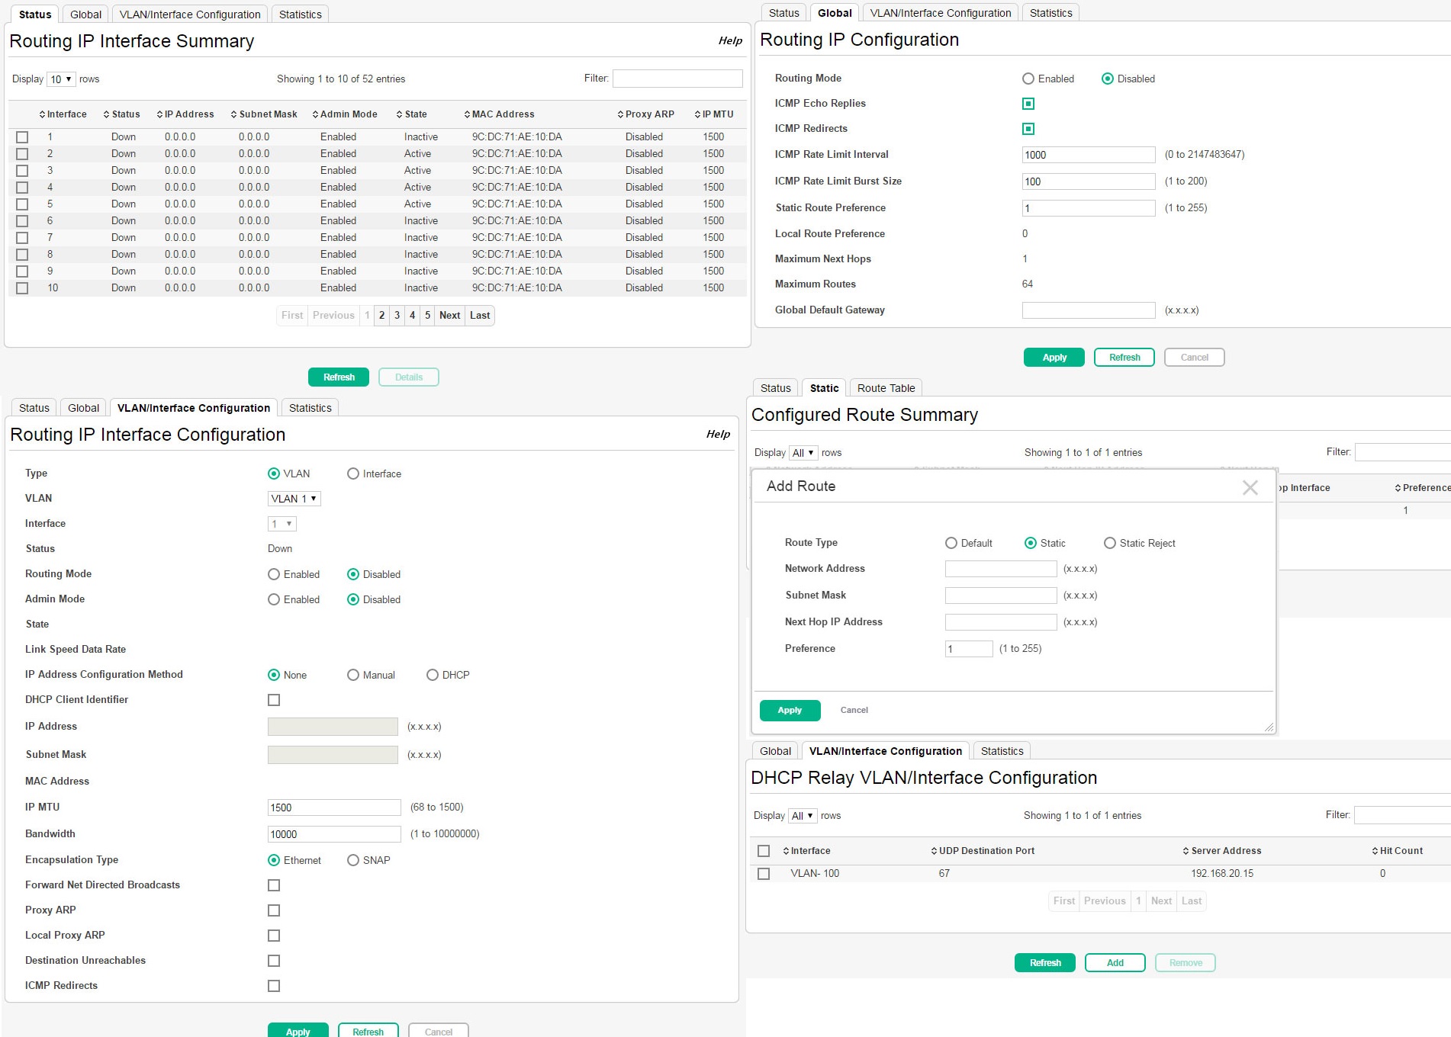The width and height of the screenshot is (1451, 1037).
Task: Click Refresh under Interface Summary table
Action: point(339,377)
